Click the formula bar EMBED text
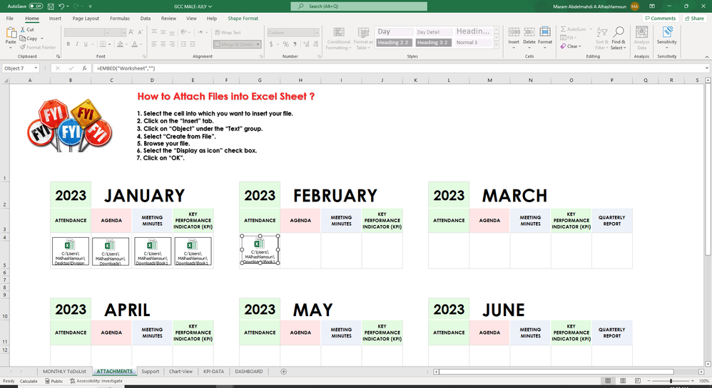The height and width of the screenshot is (388, 712). [x=126, y=68]
